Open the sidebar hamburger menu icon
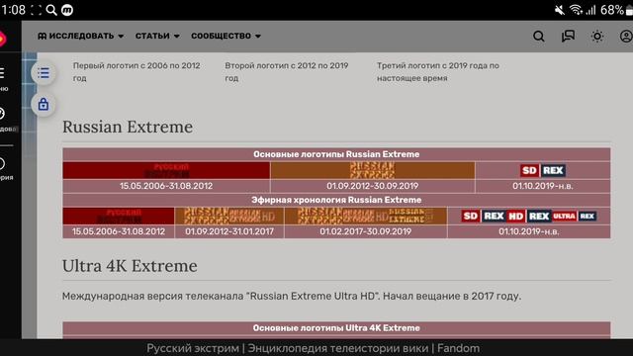Viewport: 633px width, 356px height. (x=2, y=73)
